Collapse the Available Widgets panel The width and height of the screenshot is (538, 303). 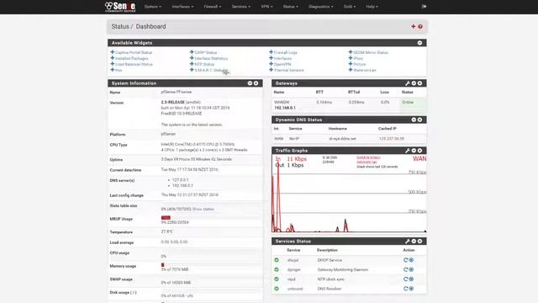[419, 43]
